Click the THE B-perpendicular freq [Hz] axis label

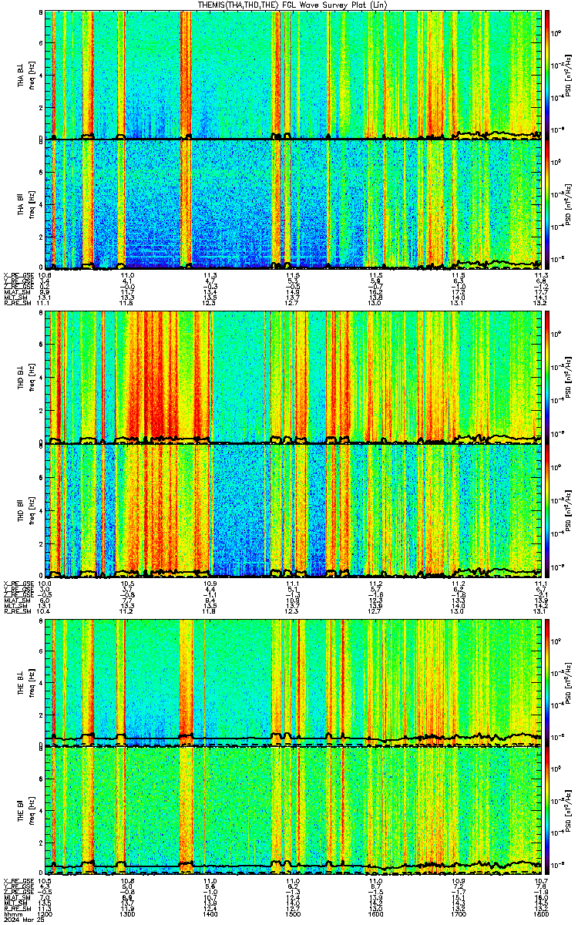tap(32, 683)
